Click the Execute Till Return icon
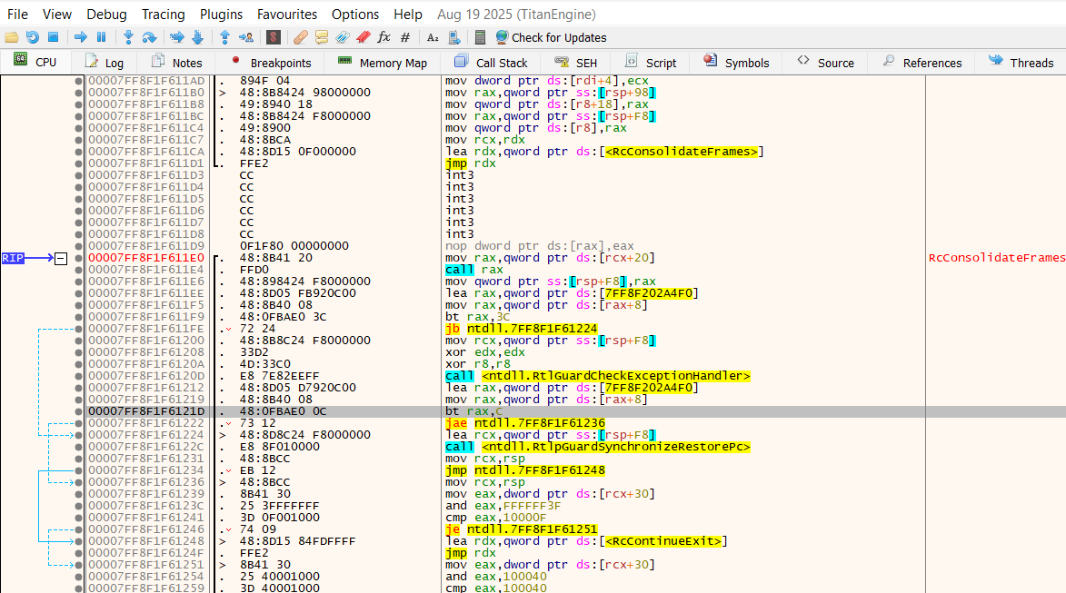Viewport: 1066px width, 593px height. tap(225, 37)
